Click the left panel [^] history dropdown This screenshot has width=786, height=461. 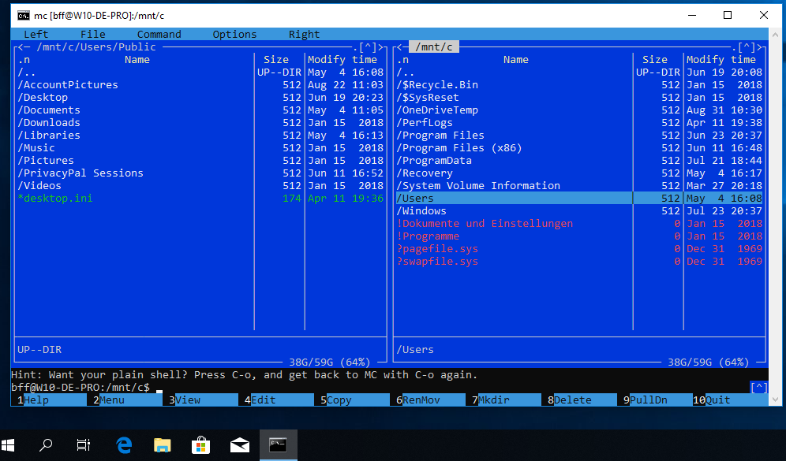click(x=368, y=47)
